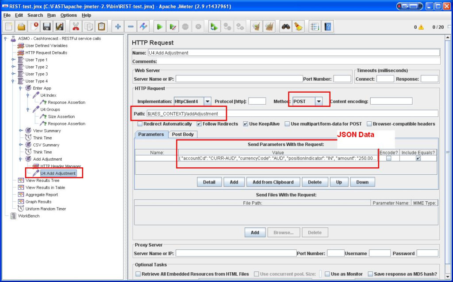Click the Expand All plus icon
The height and width of the screenshot is (282, 453).
coord(118,27)
